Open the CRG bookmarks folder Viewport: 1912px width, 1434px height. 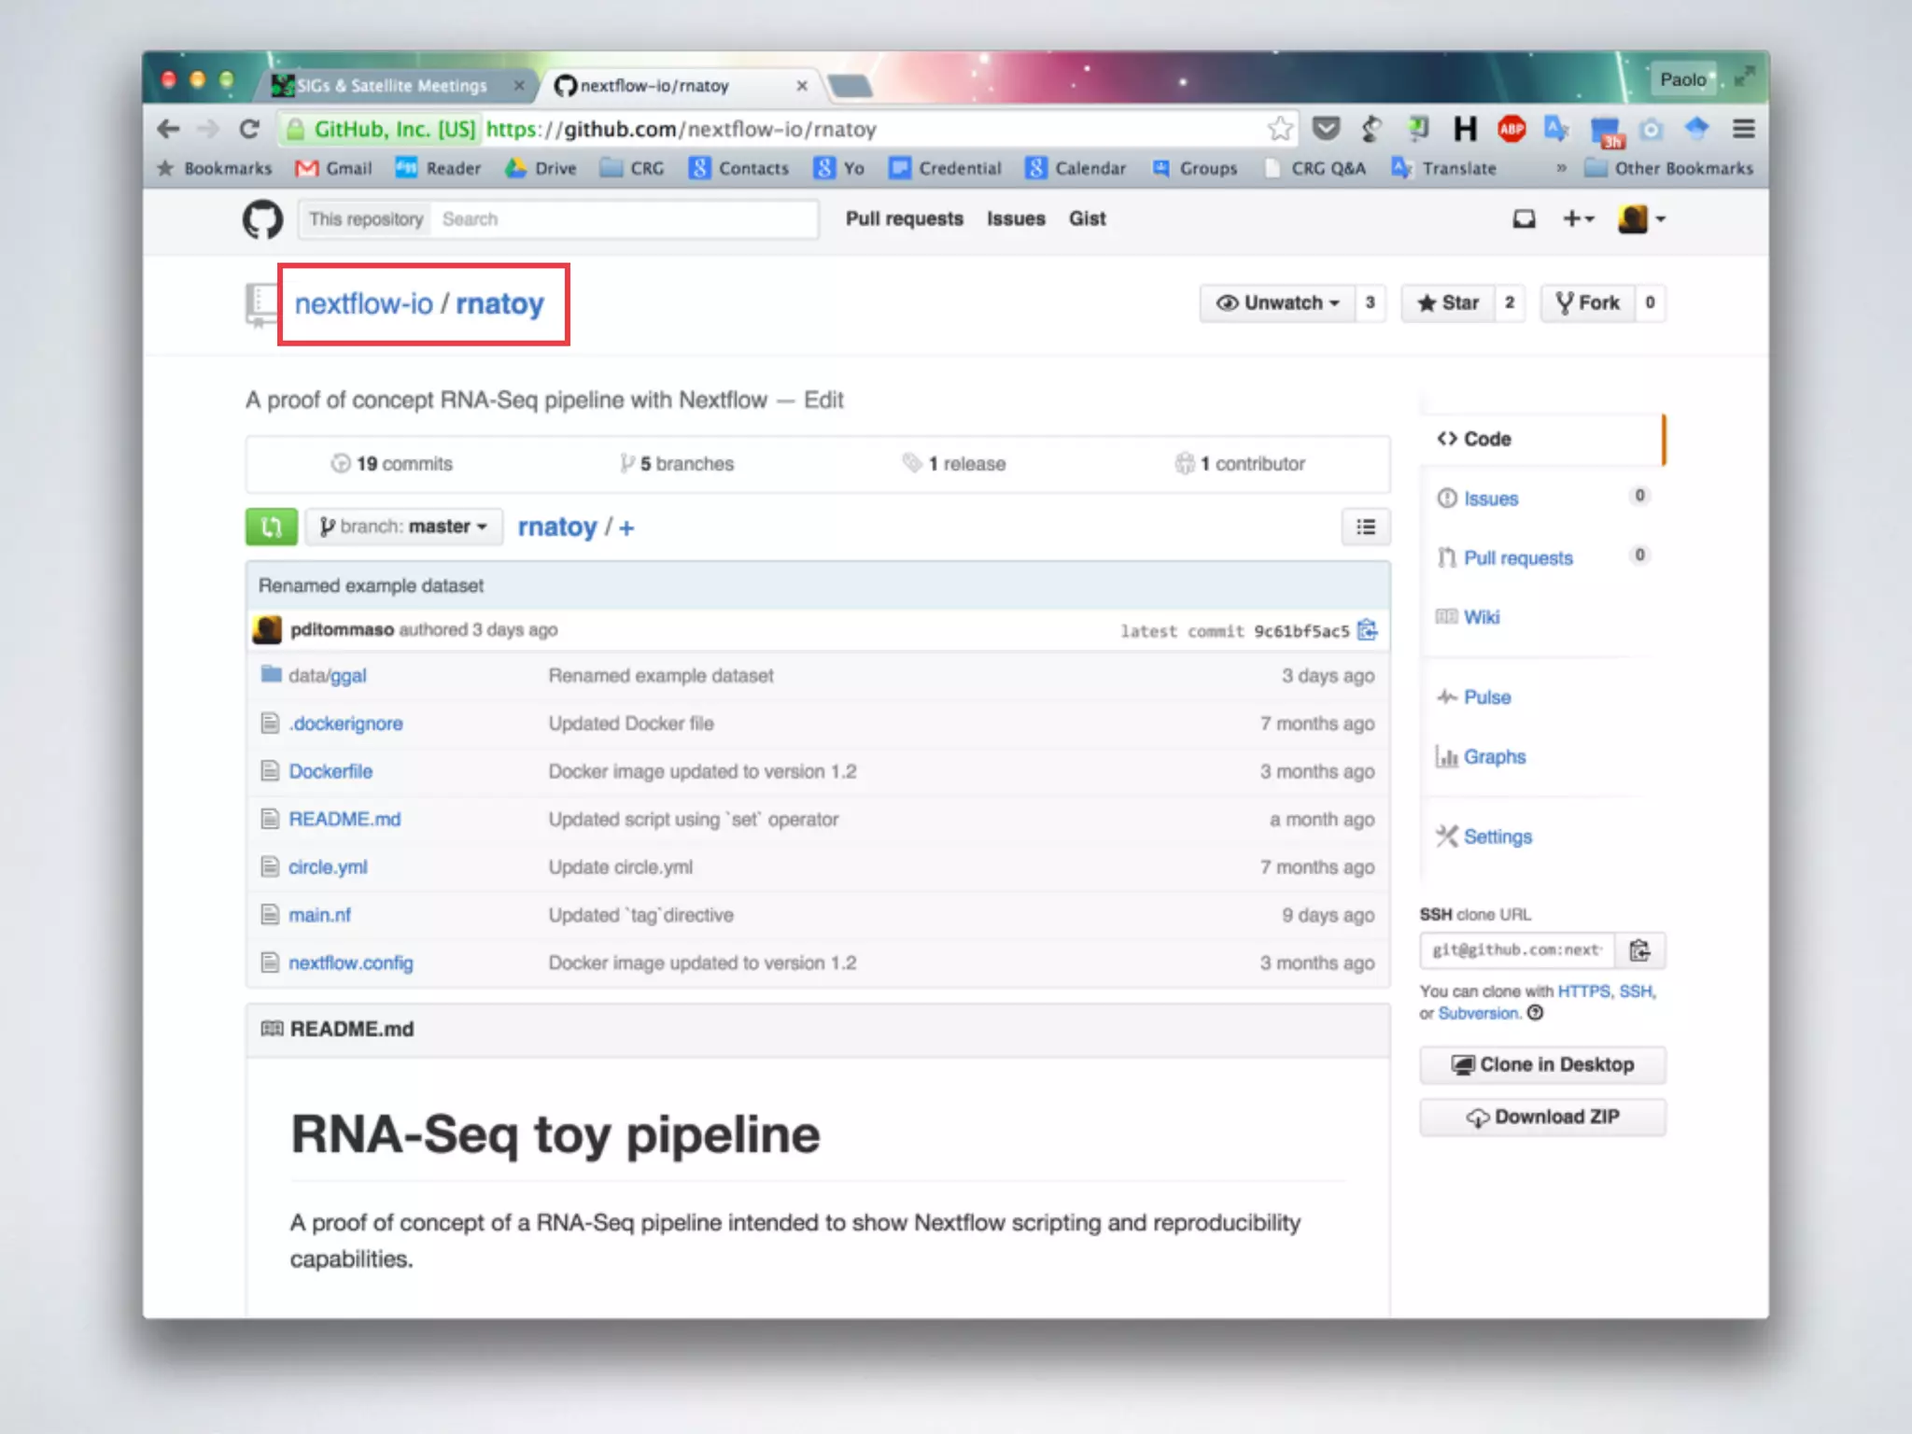click(x=632, y=168)
